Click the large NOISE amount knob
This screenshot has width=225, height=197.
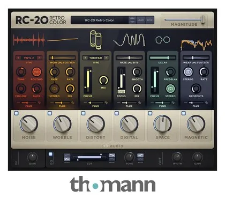29,124
